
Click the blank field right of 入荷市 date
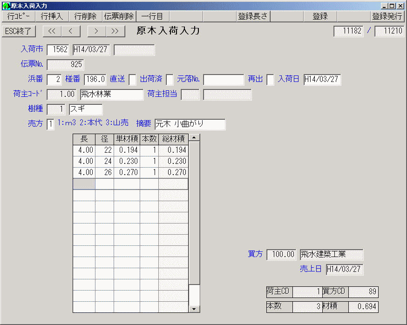(x=134, y=49)
